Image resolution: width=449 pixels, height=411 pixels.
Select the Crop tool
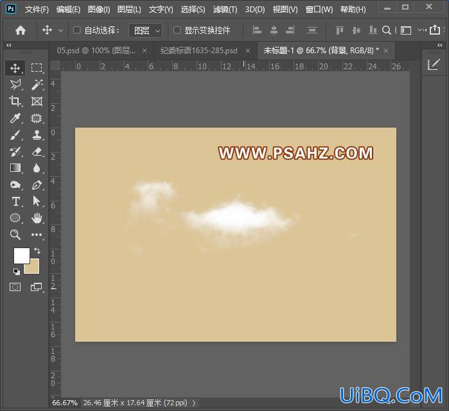[x=15, y=101]
